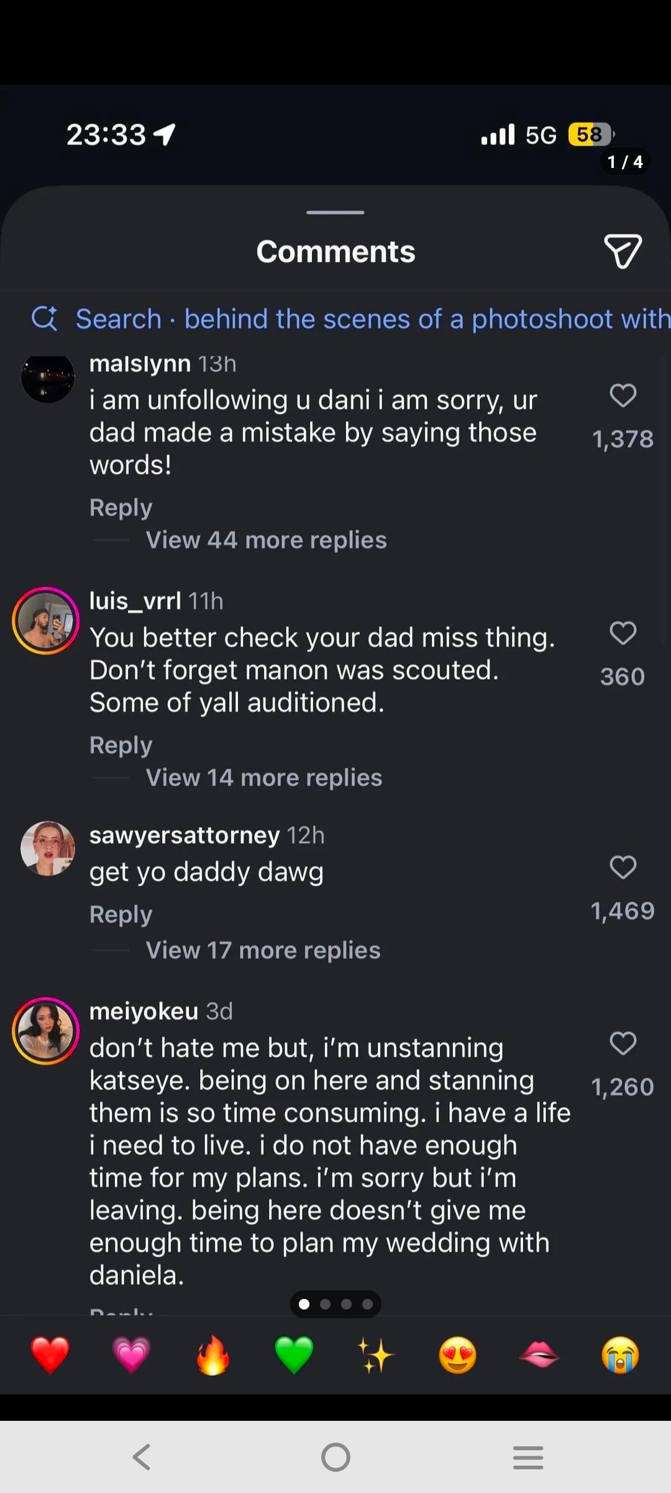Tap the green heart emoji reaction
Viewport: 671px width, 1493px height.
point(294,1354)
